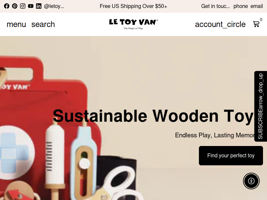The image size is (267, 200).
Task: Open the Instagram social icon
Action: [23, 6]
